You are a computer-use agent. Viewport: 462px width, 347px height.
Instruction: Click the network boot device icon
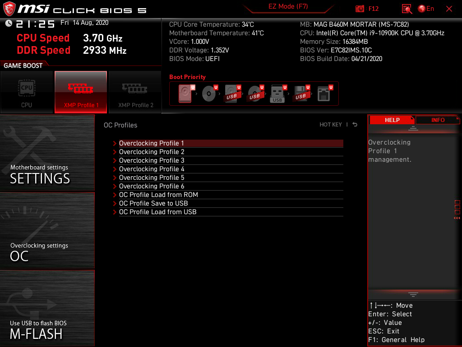pyautogui.click(x=323, y=94)
